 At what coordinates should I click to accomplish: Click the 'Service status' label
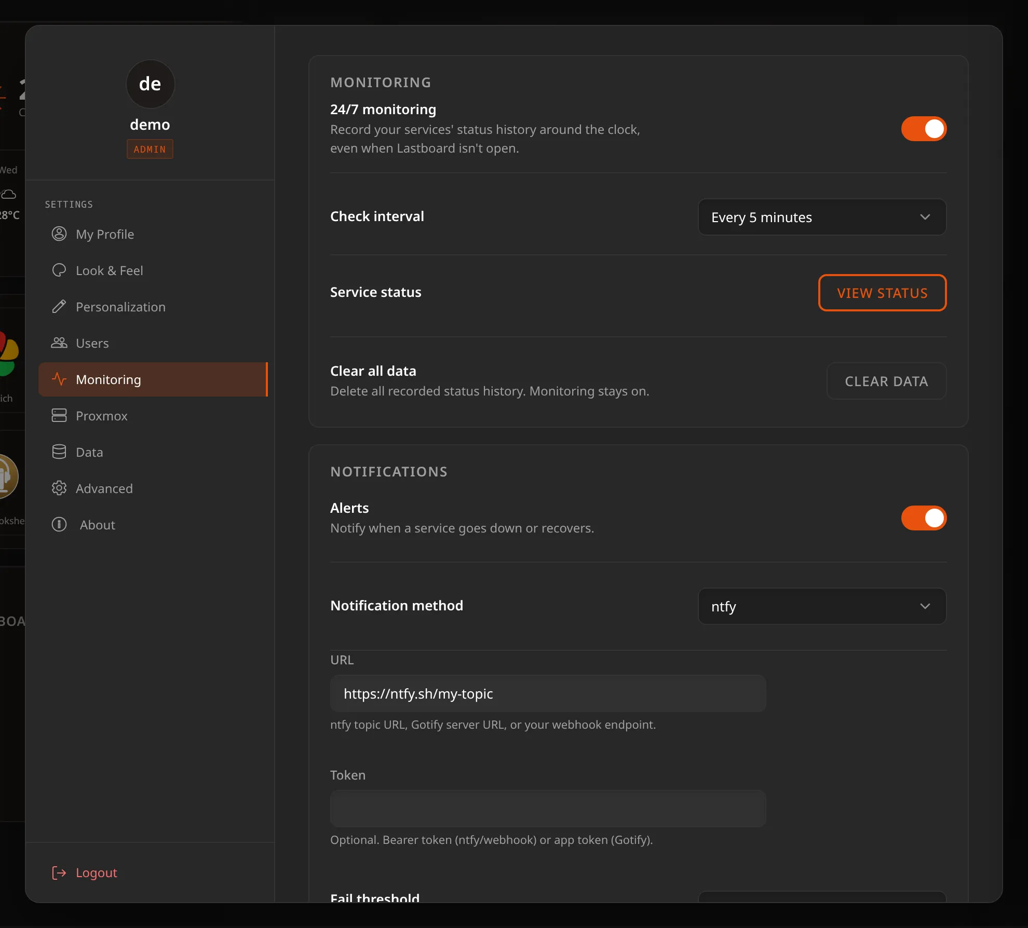click(x=376, y=292)
